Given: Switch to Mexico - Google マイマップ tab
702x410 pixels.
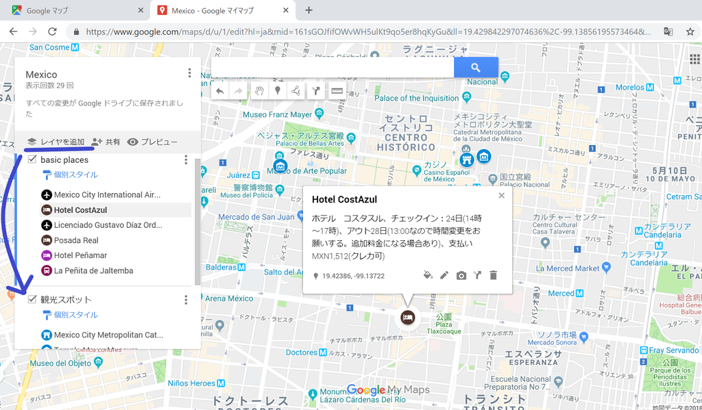Looking at the screenshot, I should (224, 10).
